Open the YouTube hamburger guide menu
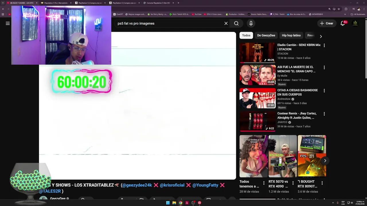 click(8, 23)
